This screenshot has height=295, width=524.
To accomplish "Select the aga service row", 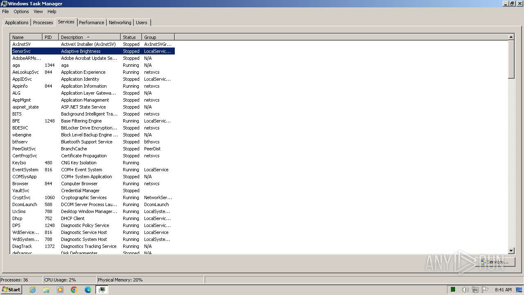I will 93,65.
